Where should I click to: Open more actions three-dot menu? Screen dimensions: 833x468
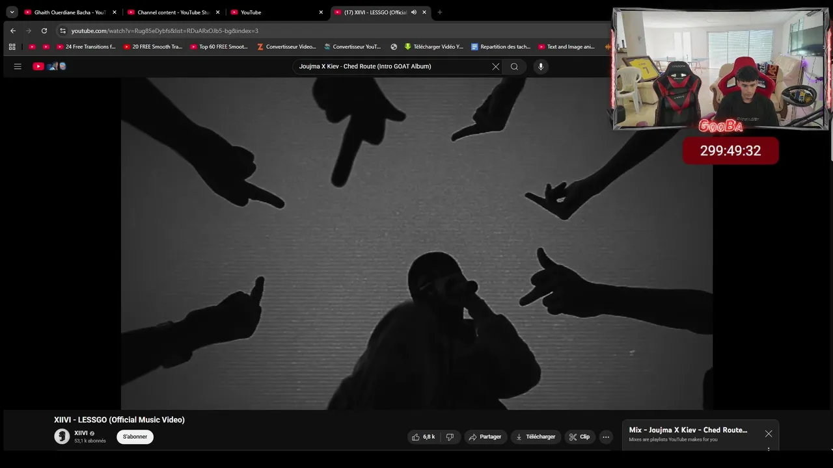pyautogui.click(x=606, y=437)
